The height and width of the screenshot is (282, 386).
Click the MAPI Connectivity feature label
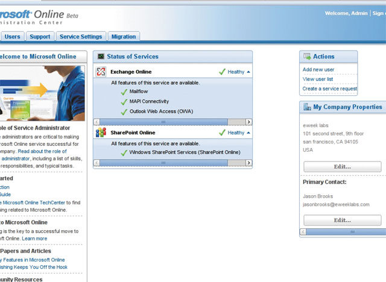149,101
